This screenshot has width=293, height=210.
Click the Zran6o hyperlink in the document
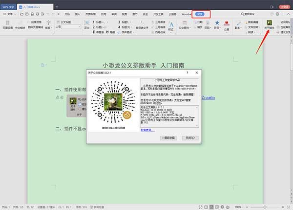tap(209, 97)
